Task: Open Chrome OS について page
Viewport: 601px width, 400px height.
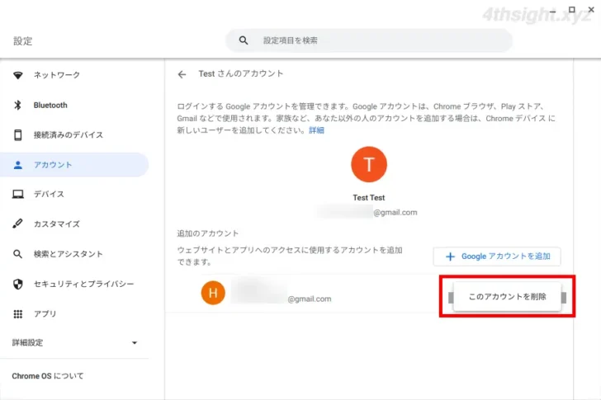Action: tap(48, 376)
